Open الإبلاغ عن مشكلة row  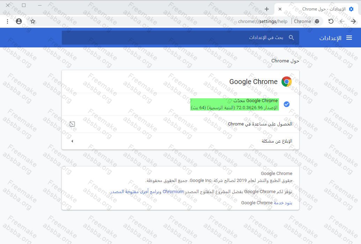point(180,141)
